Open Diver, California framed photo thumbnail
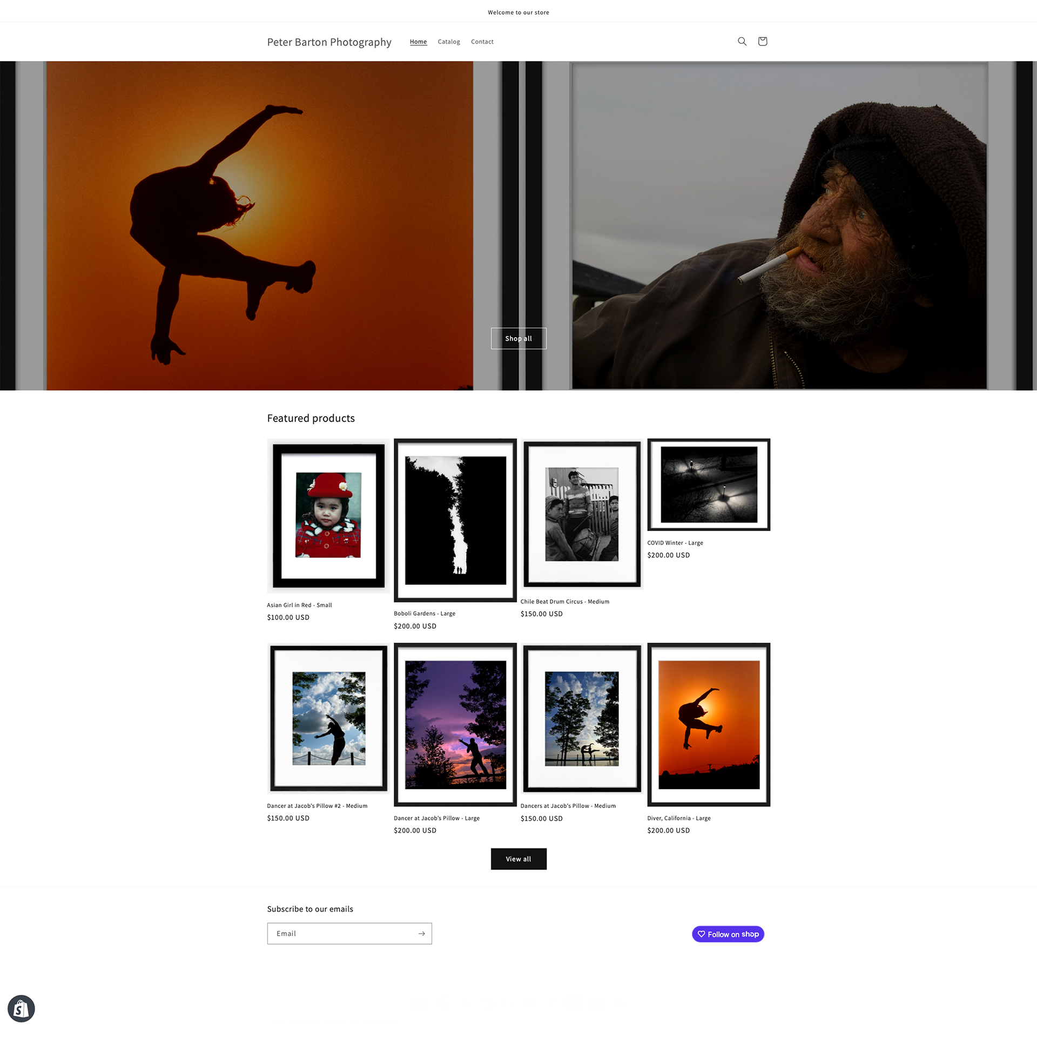Image resolution: width=1037 pixels, height=1037 pixels. coord(709,724)
